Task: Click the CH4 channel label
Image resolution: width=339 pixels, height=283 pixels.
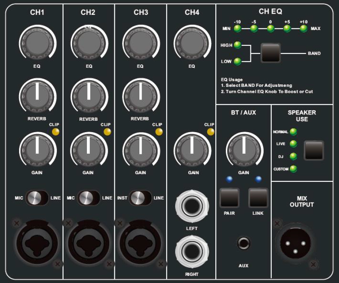Action: [x=192, y=12]
